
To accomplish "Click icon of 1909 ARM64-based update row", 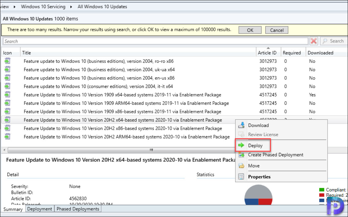I will point(8,103).
